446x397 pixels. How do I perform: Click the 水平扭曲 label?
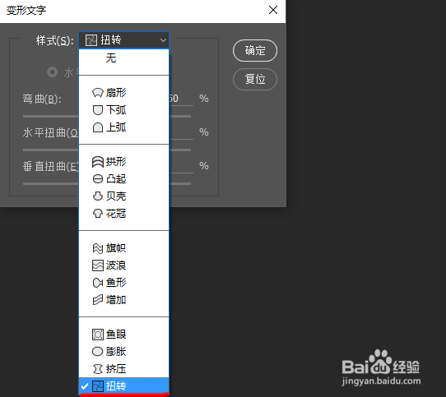pyautogui.click(x=50, y=132)
